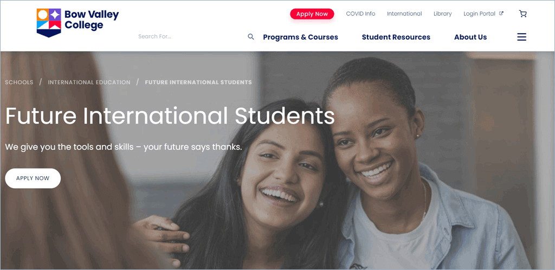
Task: Open the Login Portal link
Action: tap(479, 14)
